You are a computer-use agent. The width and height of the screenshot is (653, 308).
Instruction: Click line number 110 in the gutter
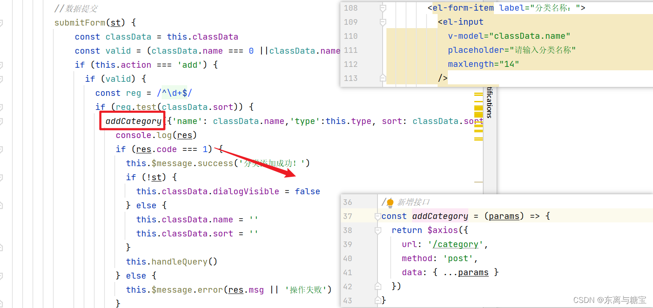point(351,36)
